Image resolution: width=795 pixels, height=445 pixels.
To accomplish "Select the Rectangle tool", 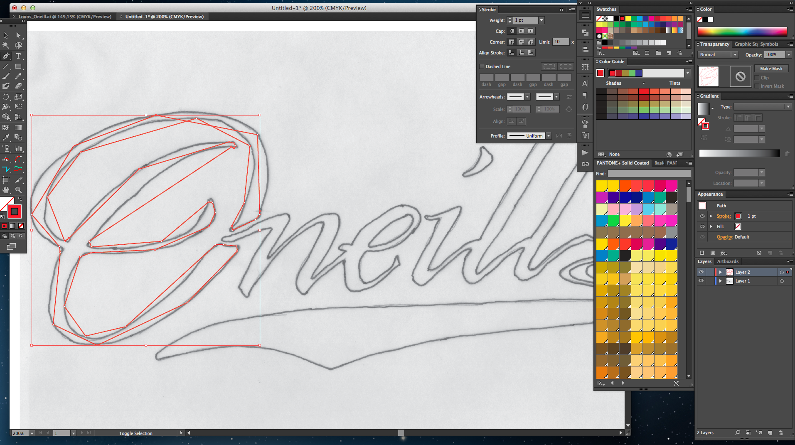I will point(18,66).
